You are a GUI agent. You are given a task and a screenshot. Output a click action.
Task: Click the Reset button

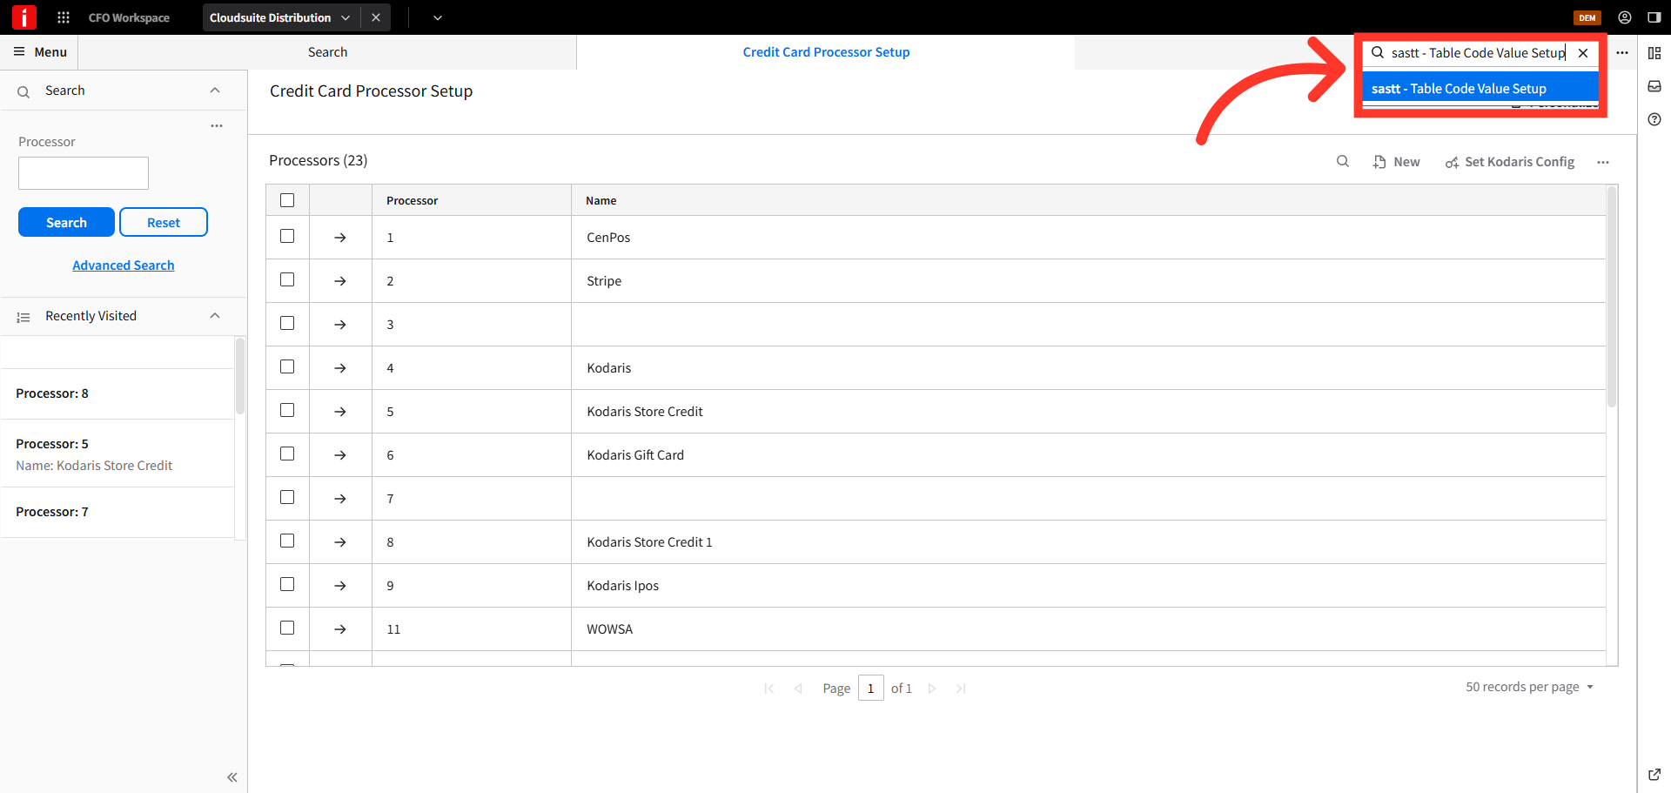(164, 222)
